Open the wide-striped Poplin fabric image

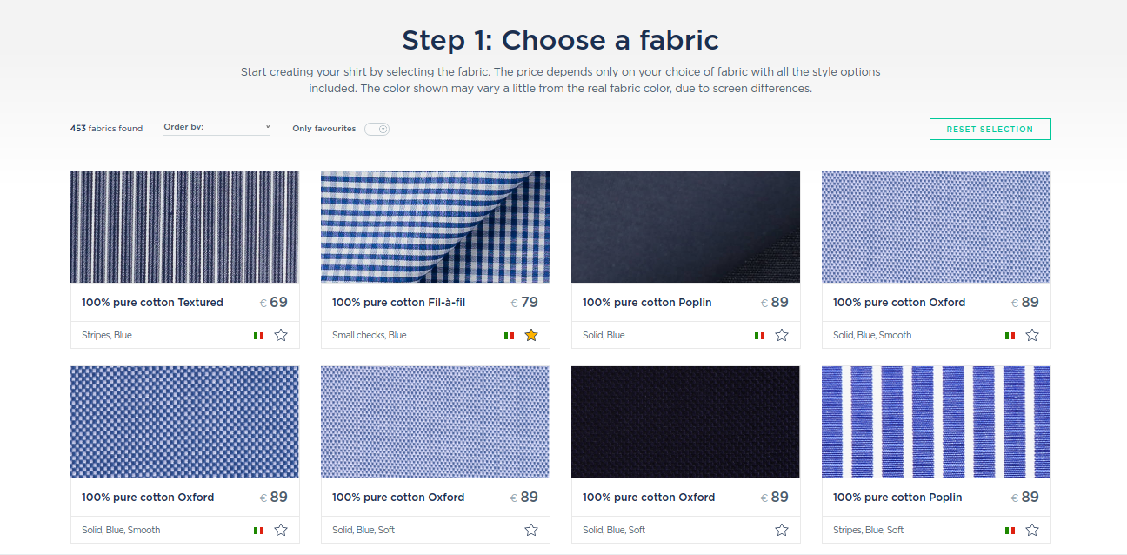pos(936,422)
